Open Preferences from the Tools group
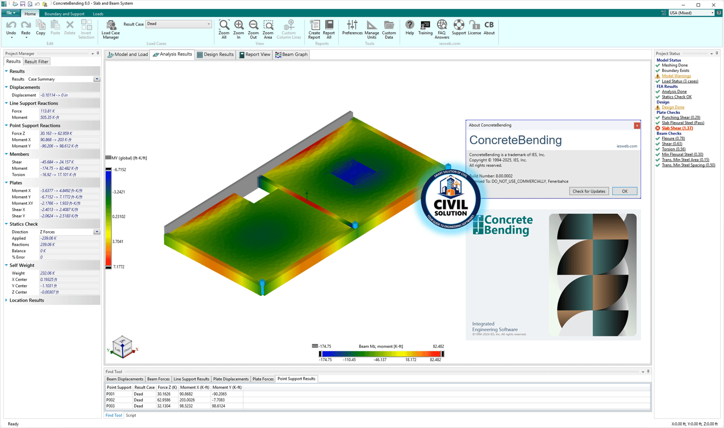The height and width of the screenshot is (428, 724). point(352,28)
